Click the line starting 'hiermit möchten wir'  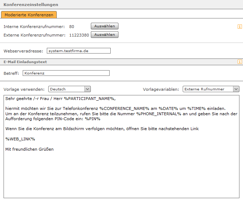coord(115,108)
